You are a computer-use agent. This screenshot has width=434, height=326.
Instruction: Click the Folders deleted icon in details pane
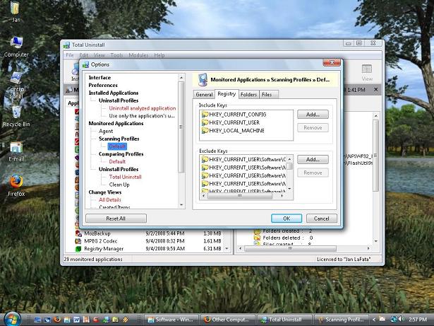(258, 238)
